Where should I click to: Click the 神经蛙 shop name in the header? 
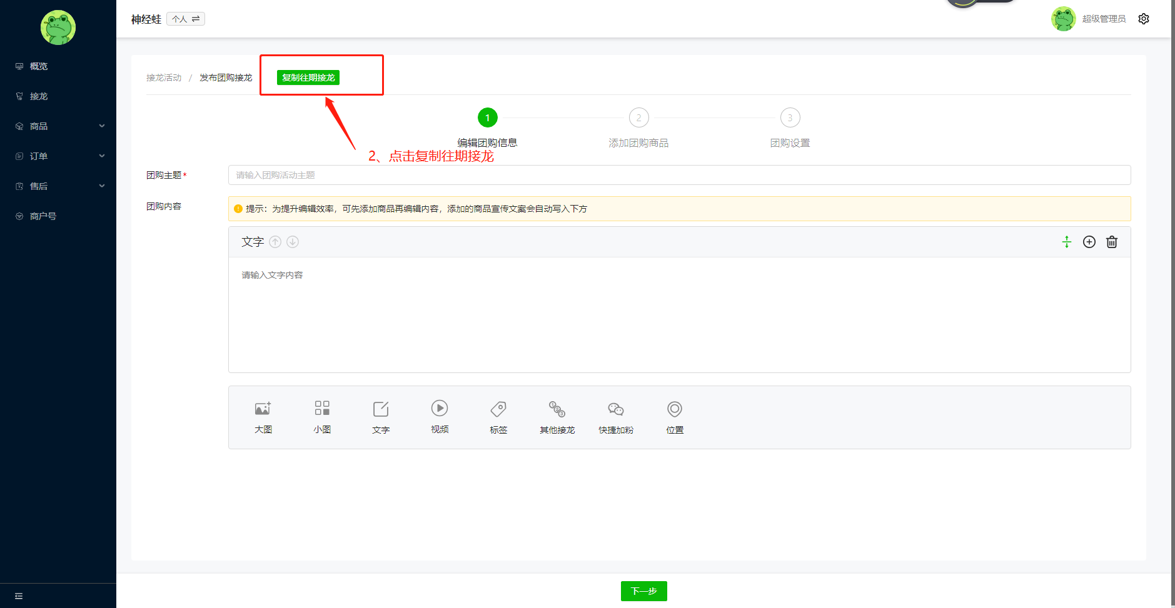146,19
